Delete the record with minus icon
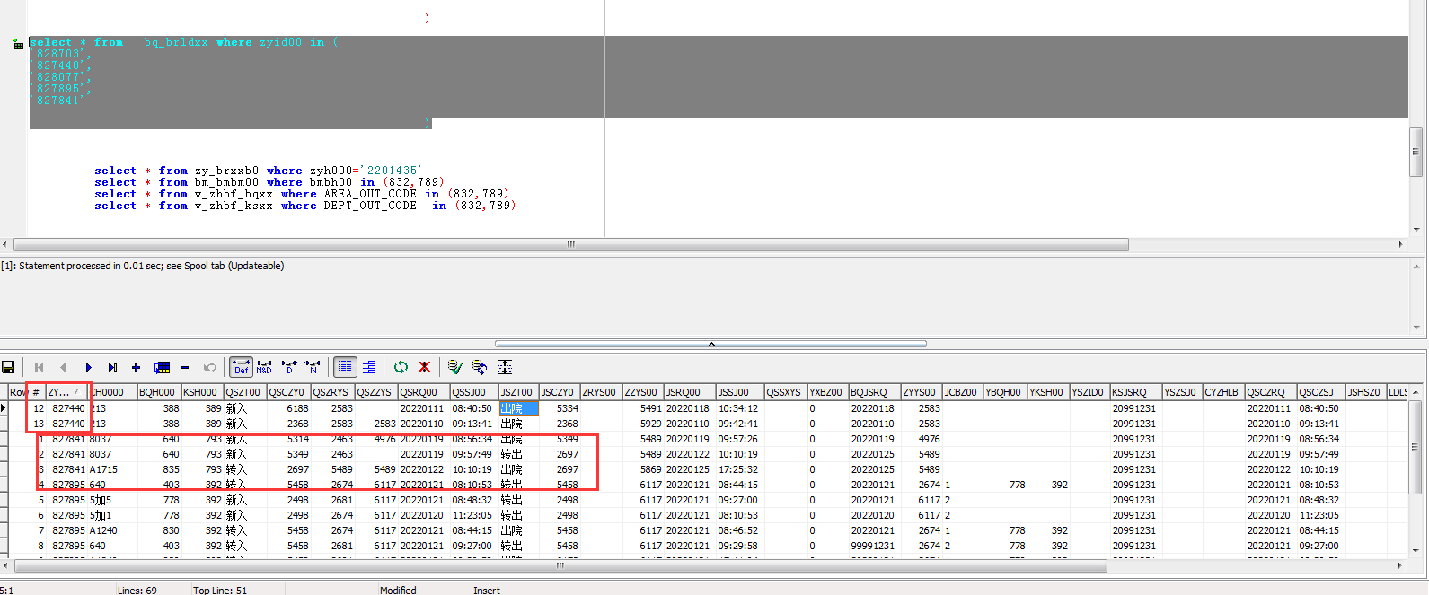 pos(184,367)
